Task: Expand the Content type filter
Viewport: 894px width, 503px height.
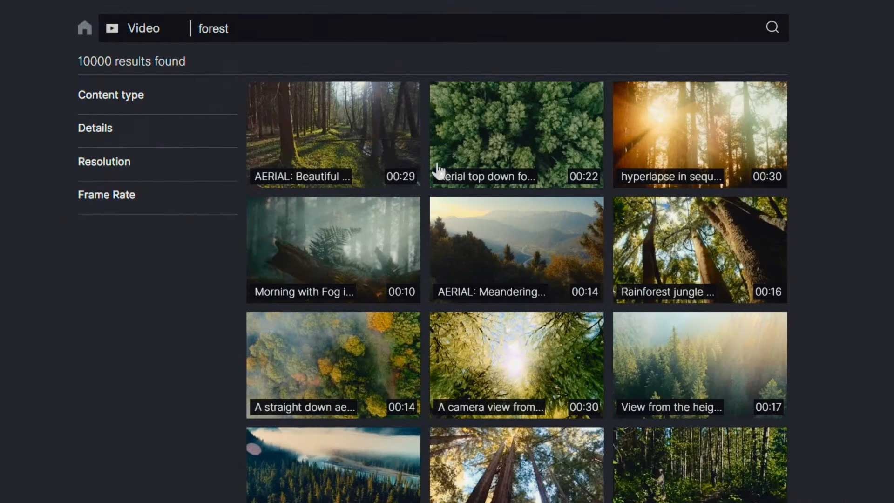Action: [x=110, y=95]
